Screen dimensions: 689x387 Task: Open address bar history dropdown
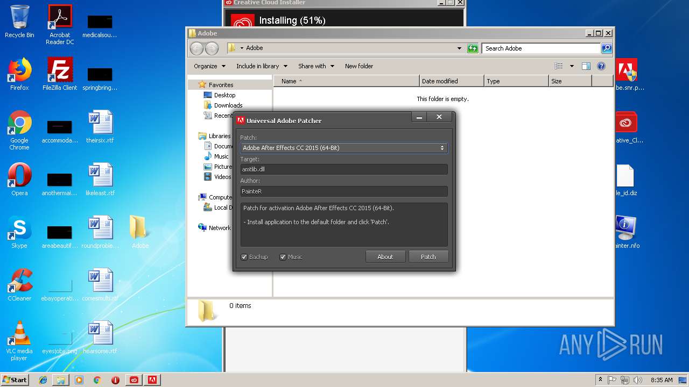pyautogui.click(x=459, y=48)
